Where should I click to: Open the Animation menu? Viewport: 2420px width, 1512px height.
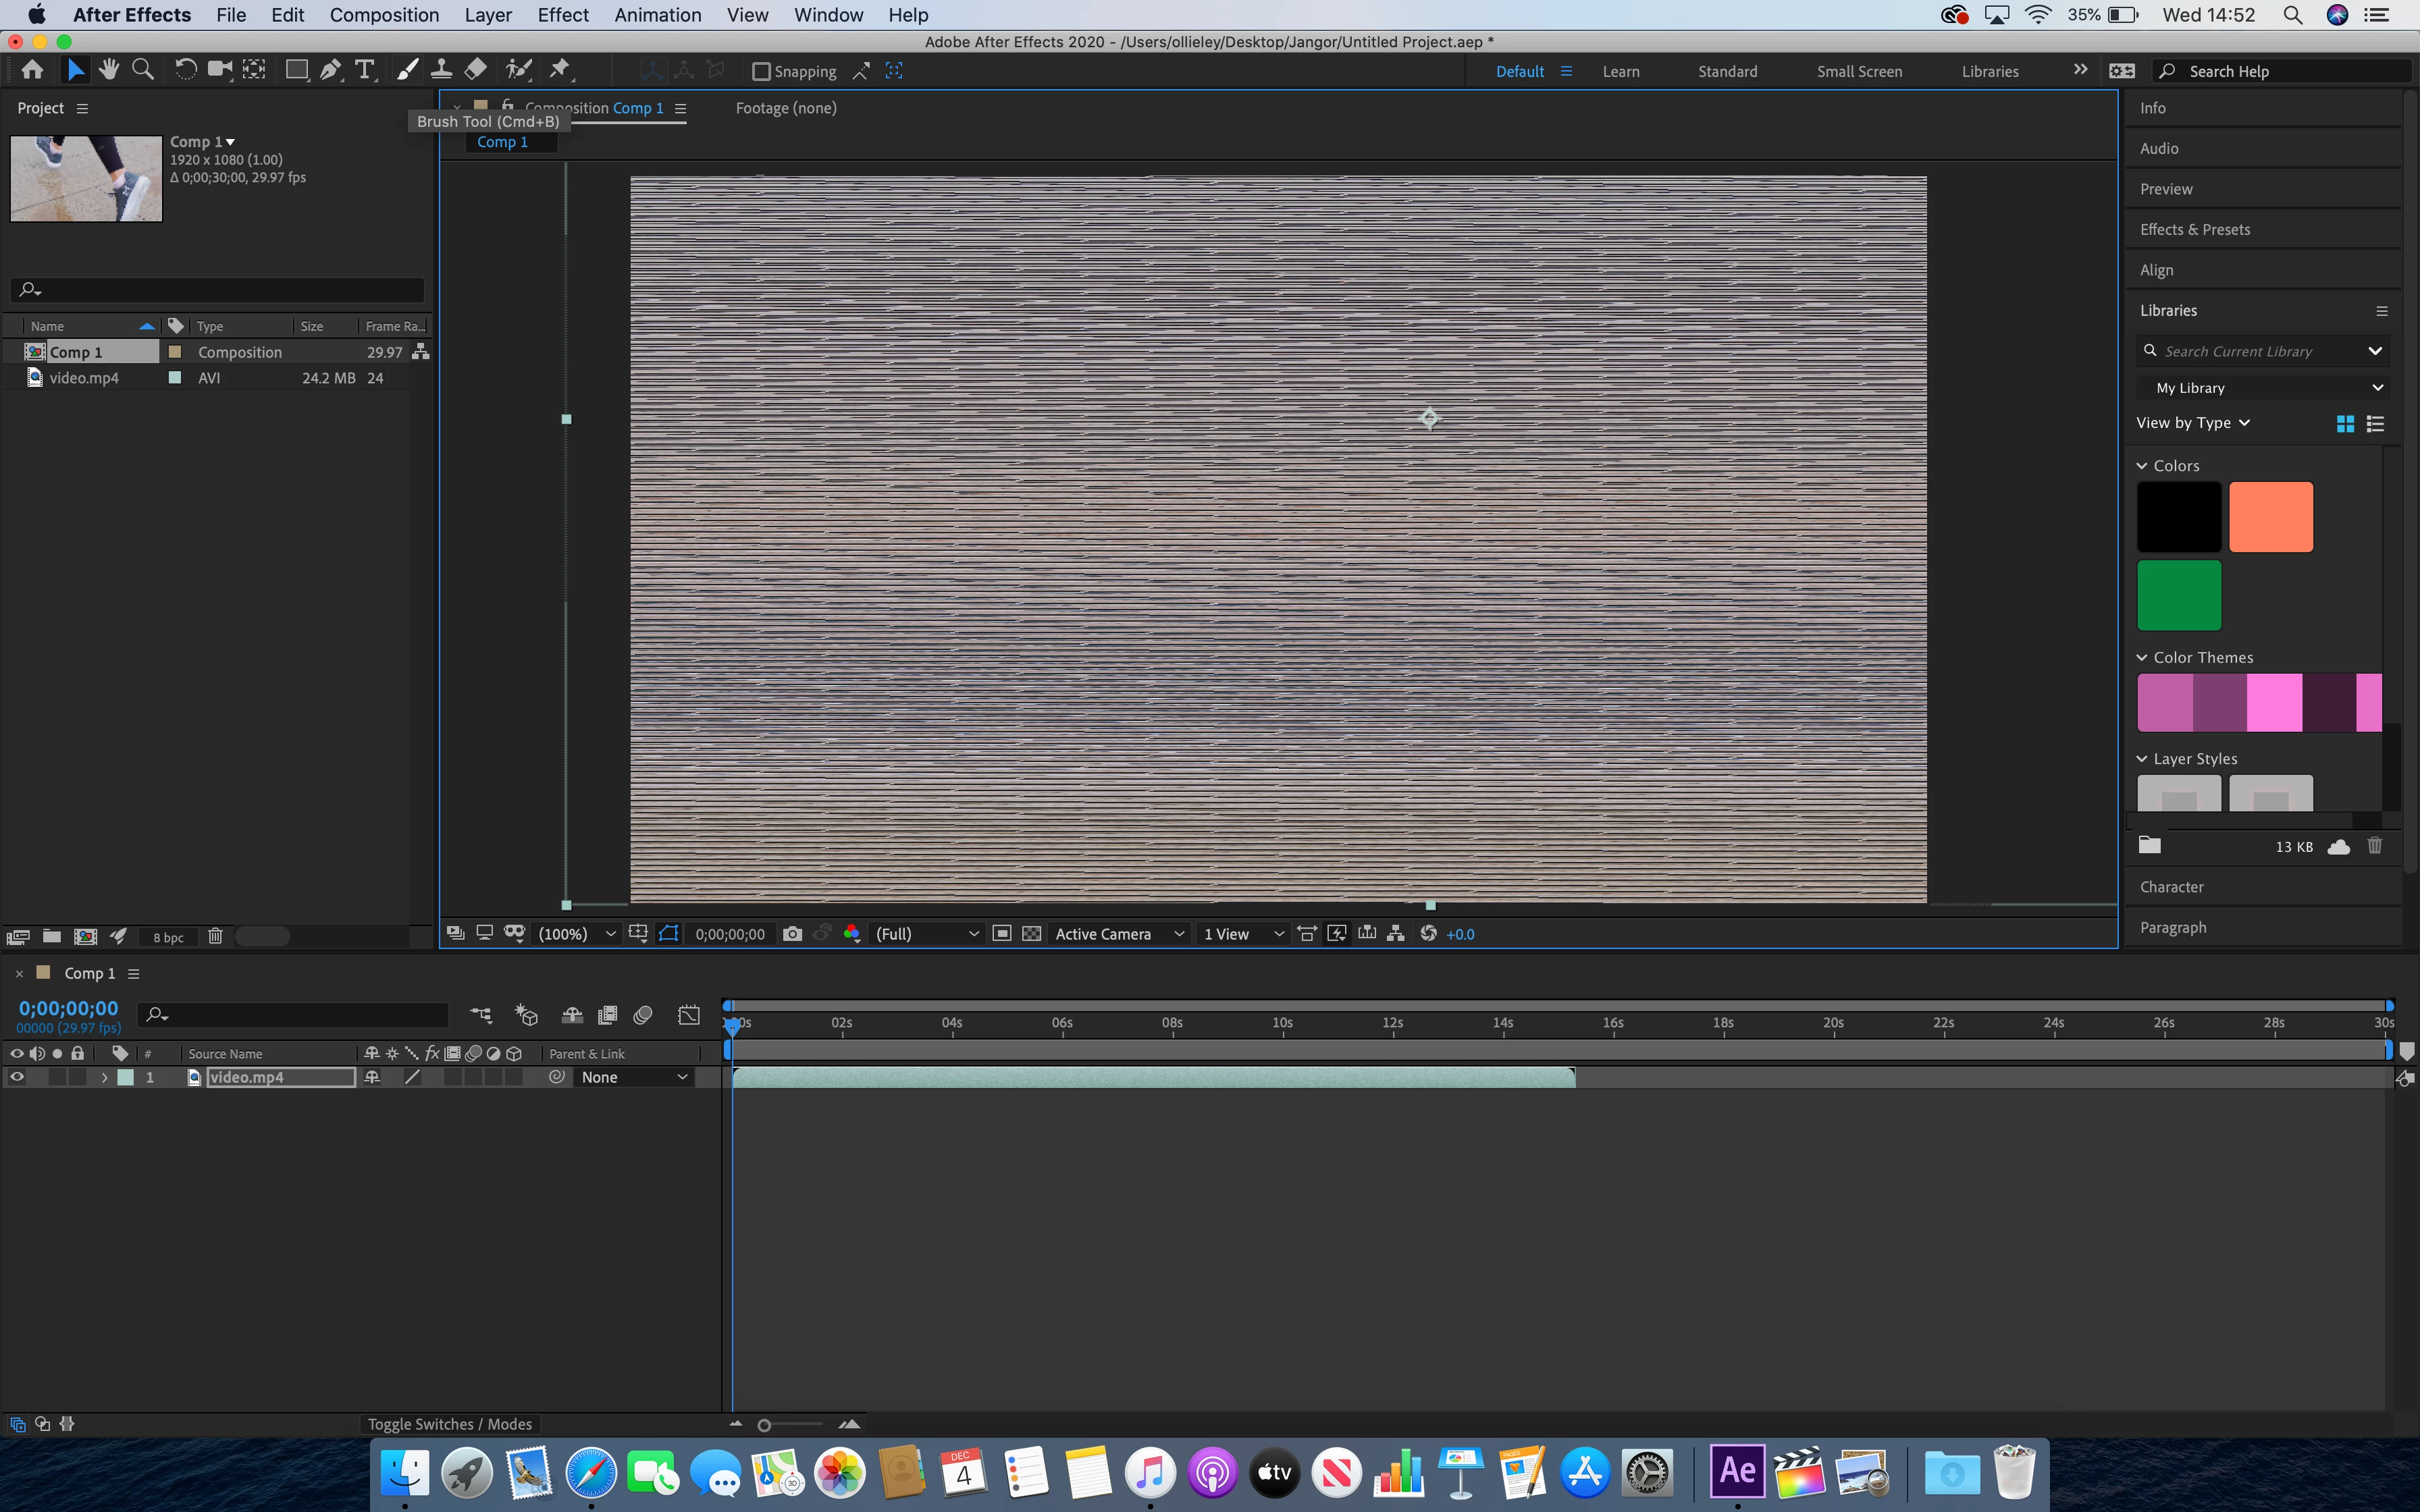(657, 15)
